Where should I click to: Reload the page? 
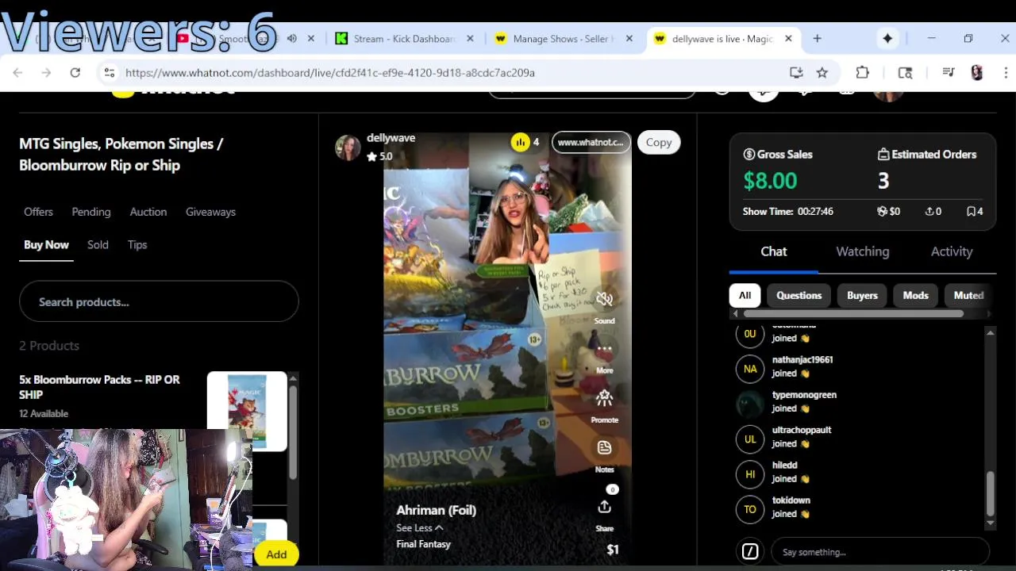[75, 72]
